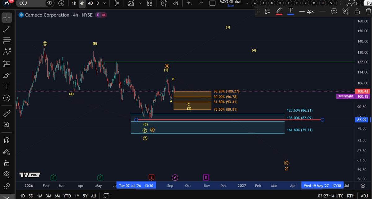Set date range to 5Y
Viewport: 372px width, 199px height.
[x=85, y=196]
